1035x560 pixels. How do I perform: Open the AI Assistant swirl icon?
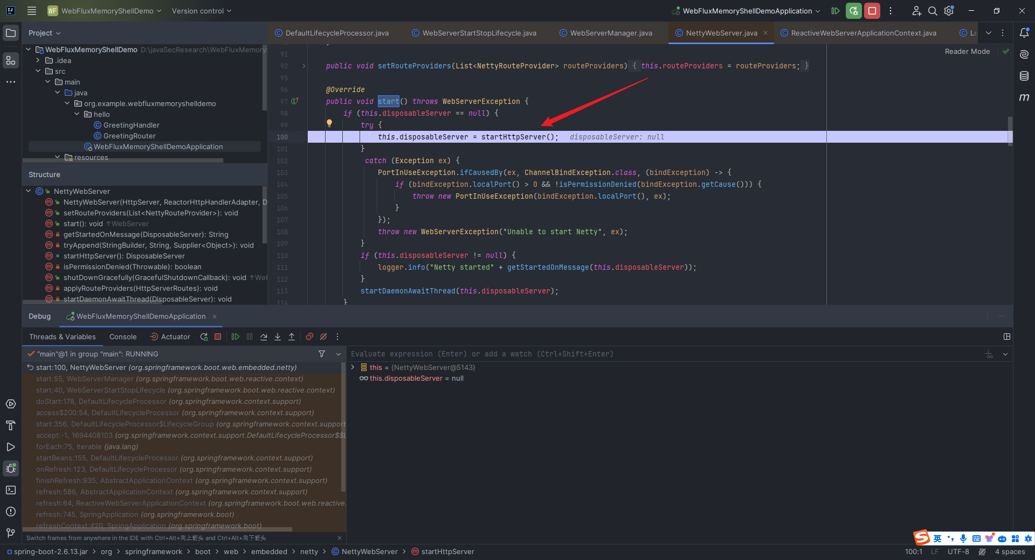click(x=1024, y=54)
